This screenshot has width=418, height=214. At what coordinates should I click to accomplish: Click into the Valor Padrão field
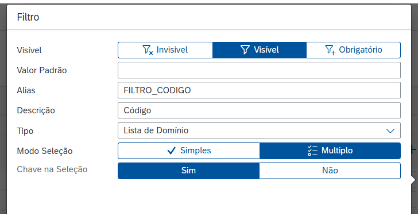259,70
